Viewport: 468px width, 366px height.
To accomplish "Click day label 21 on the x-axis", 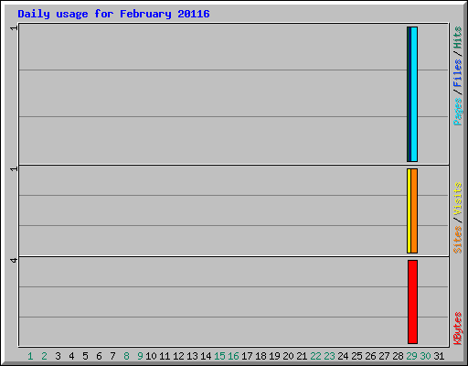I will (x=302, y=356).
